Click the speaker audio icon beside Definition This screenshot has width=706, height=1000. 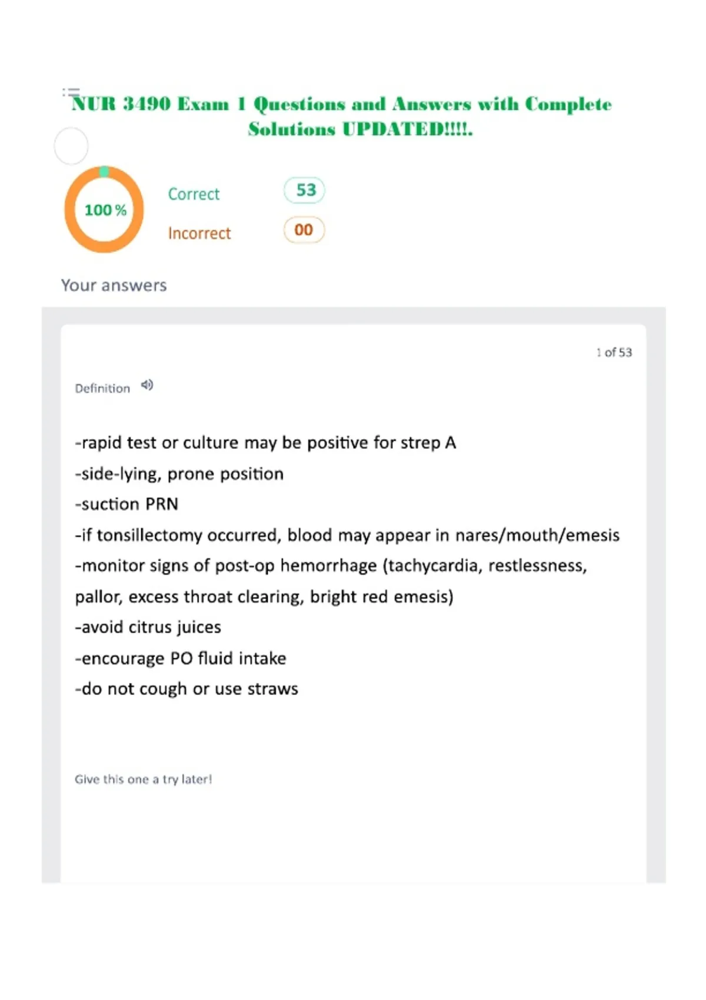(147, 385)
